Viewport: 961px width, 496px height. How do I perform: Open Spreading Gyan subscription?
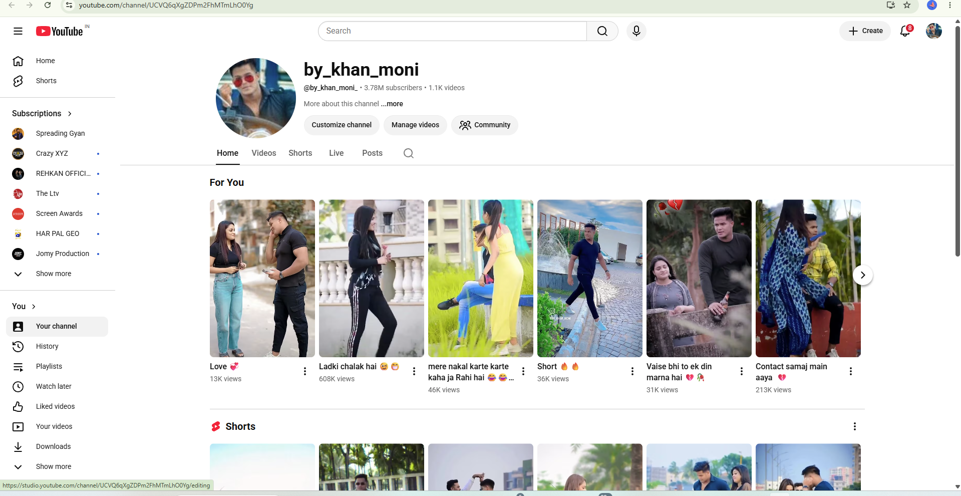pyautogui.click(x=58, y=133)
